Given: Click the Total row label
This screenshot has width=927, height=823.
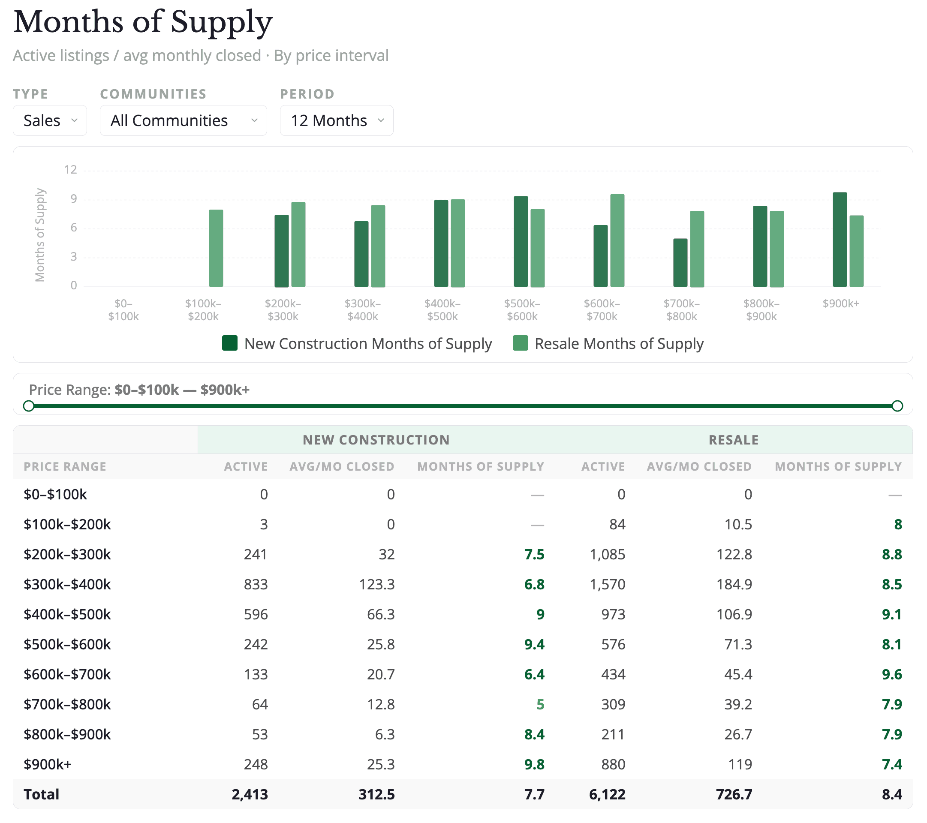Looking at the screenshot, I should tap(41, 794).
